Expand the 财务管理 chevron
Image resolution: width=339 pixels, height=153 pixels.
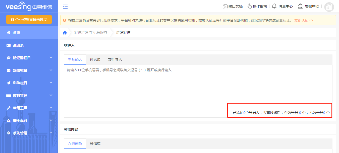[x=51, y=95]
